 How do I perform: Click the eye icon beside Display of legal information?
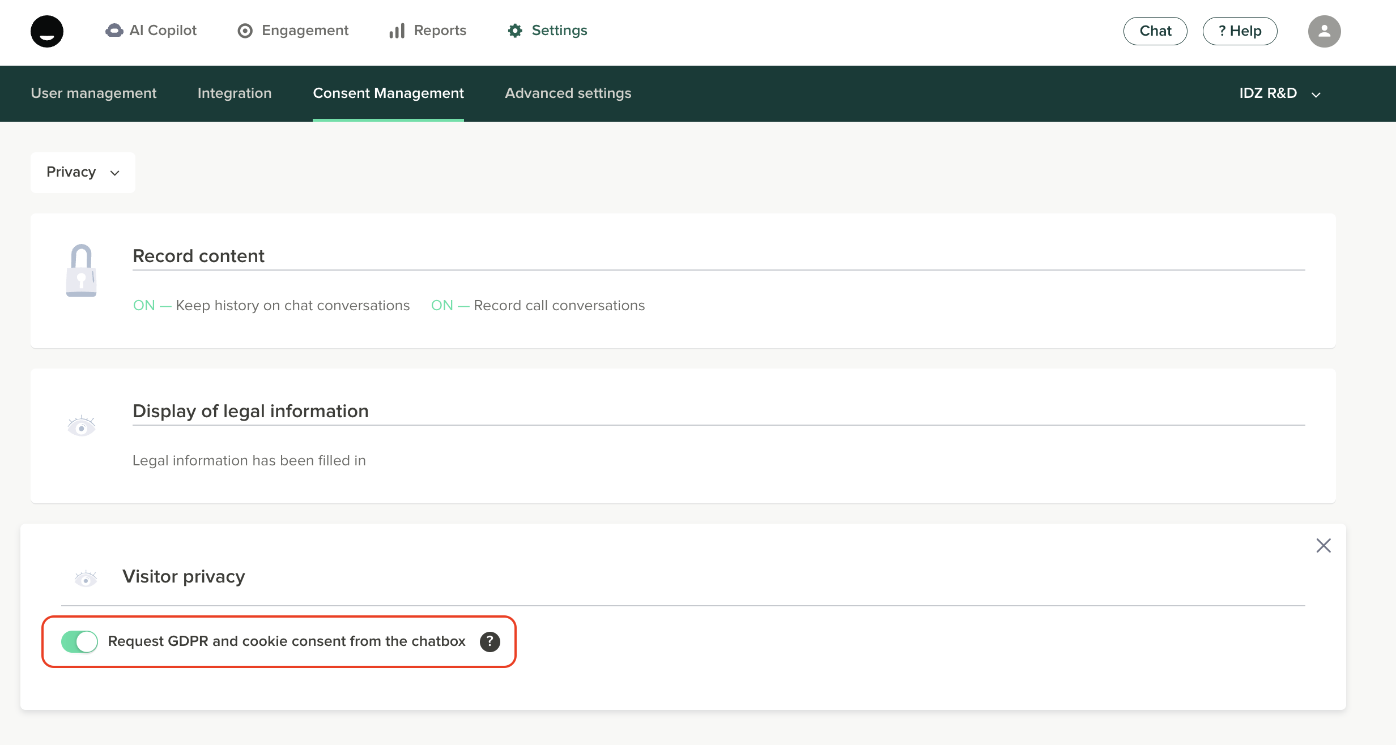point(81,426)
